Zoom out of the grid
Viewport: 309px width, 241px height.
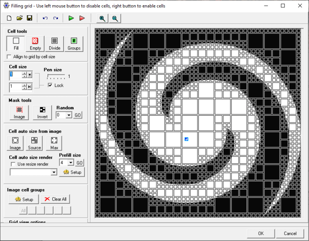tap(115, 18)
